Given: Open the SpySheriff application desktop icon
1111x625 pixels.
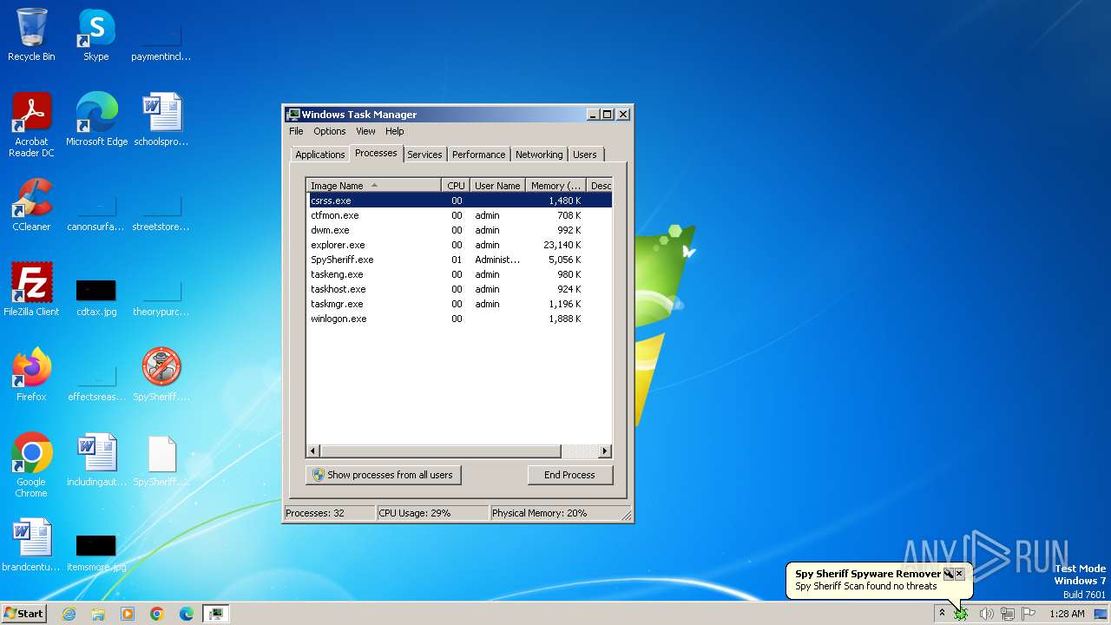Looking at the screenshot, I should 161,375.
